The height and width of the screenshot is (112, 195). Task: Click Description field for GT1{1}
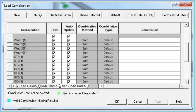(x=149, y=57)
